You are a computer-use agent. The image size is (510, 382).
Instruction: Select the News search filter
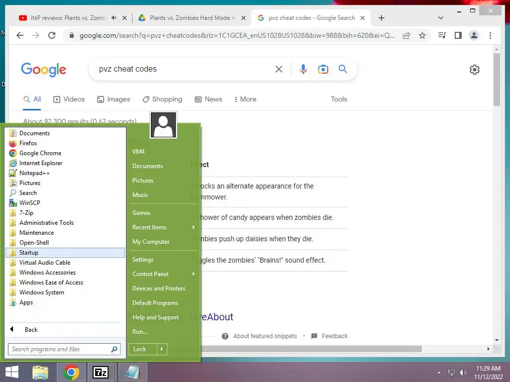(209, 99)
